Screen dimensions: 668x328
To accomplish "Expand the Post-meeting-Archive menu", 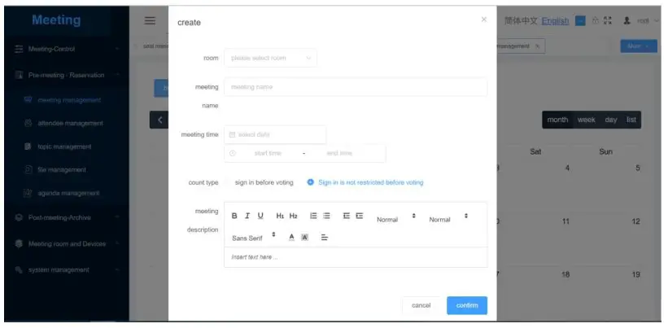I will (65, 217).
